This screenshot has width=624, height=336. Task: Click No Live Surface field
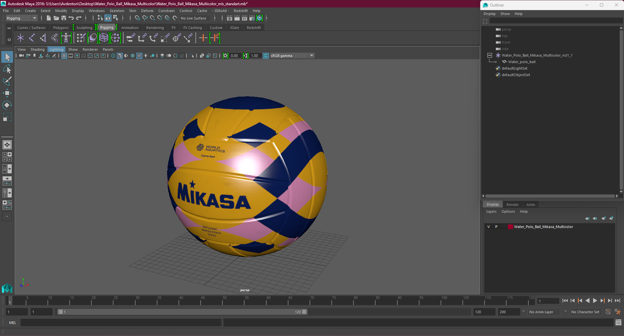pos(195,18)
